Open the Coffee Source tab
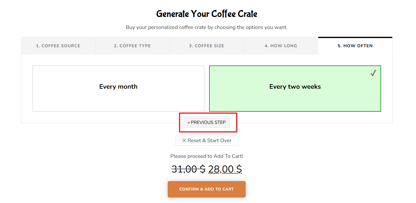 58,46
